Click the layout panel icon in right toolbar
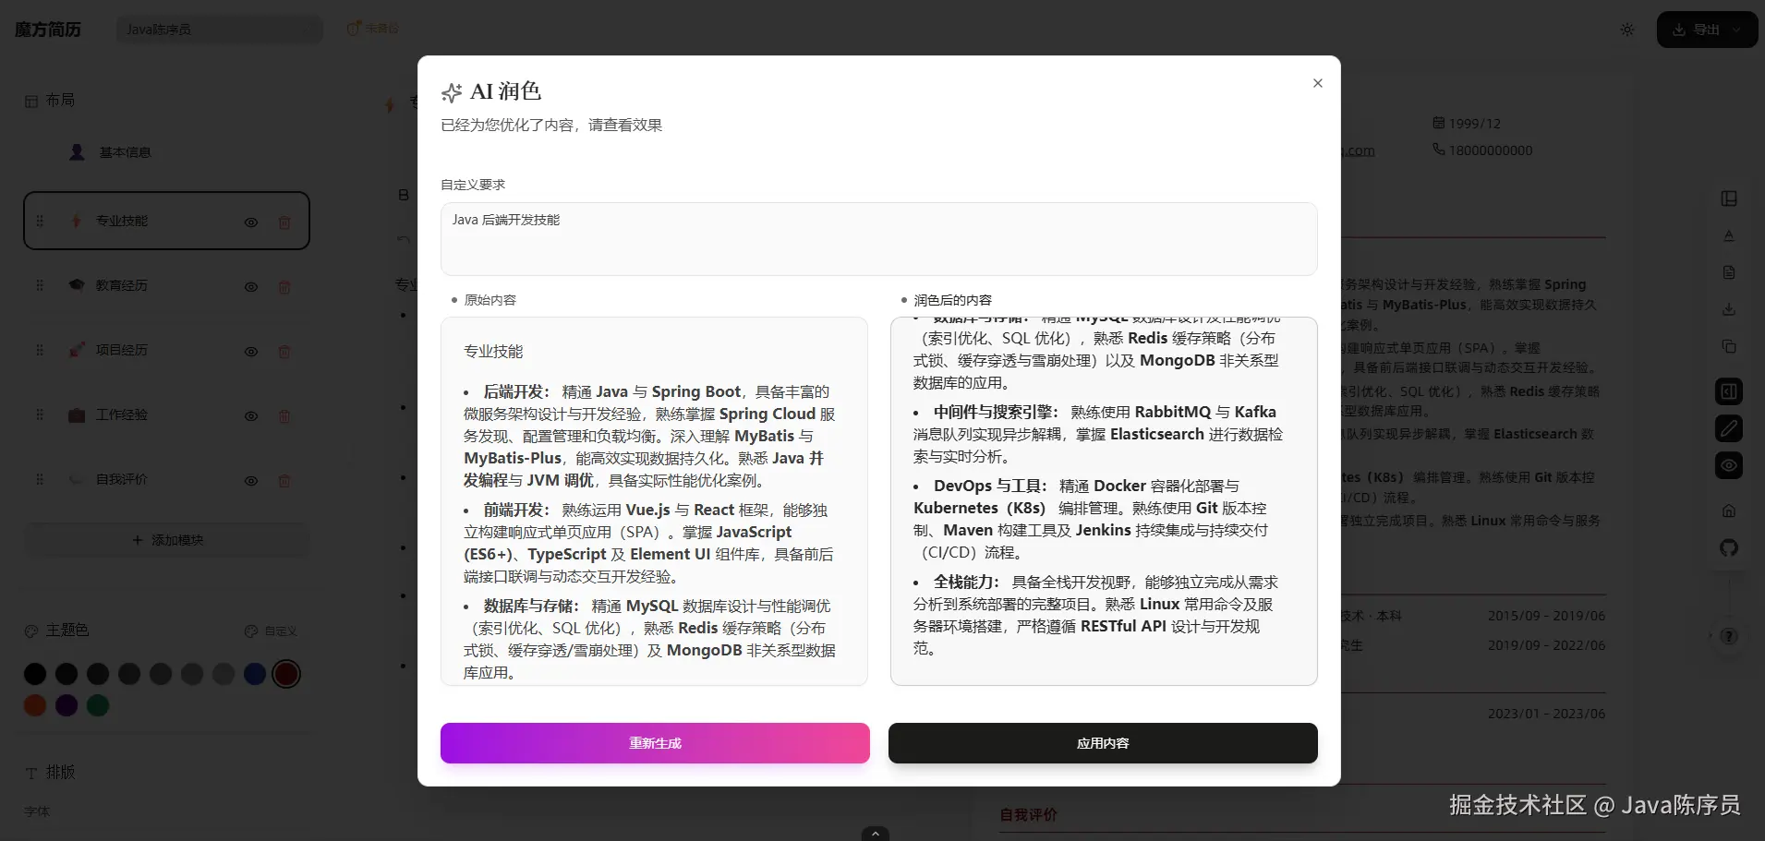This screenshot has width=1765, height=841. 1729,198
